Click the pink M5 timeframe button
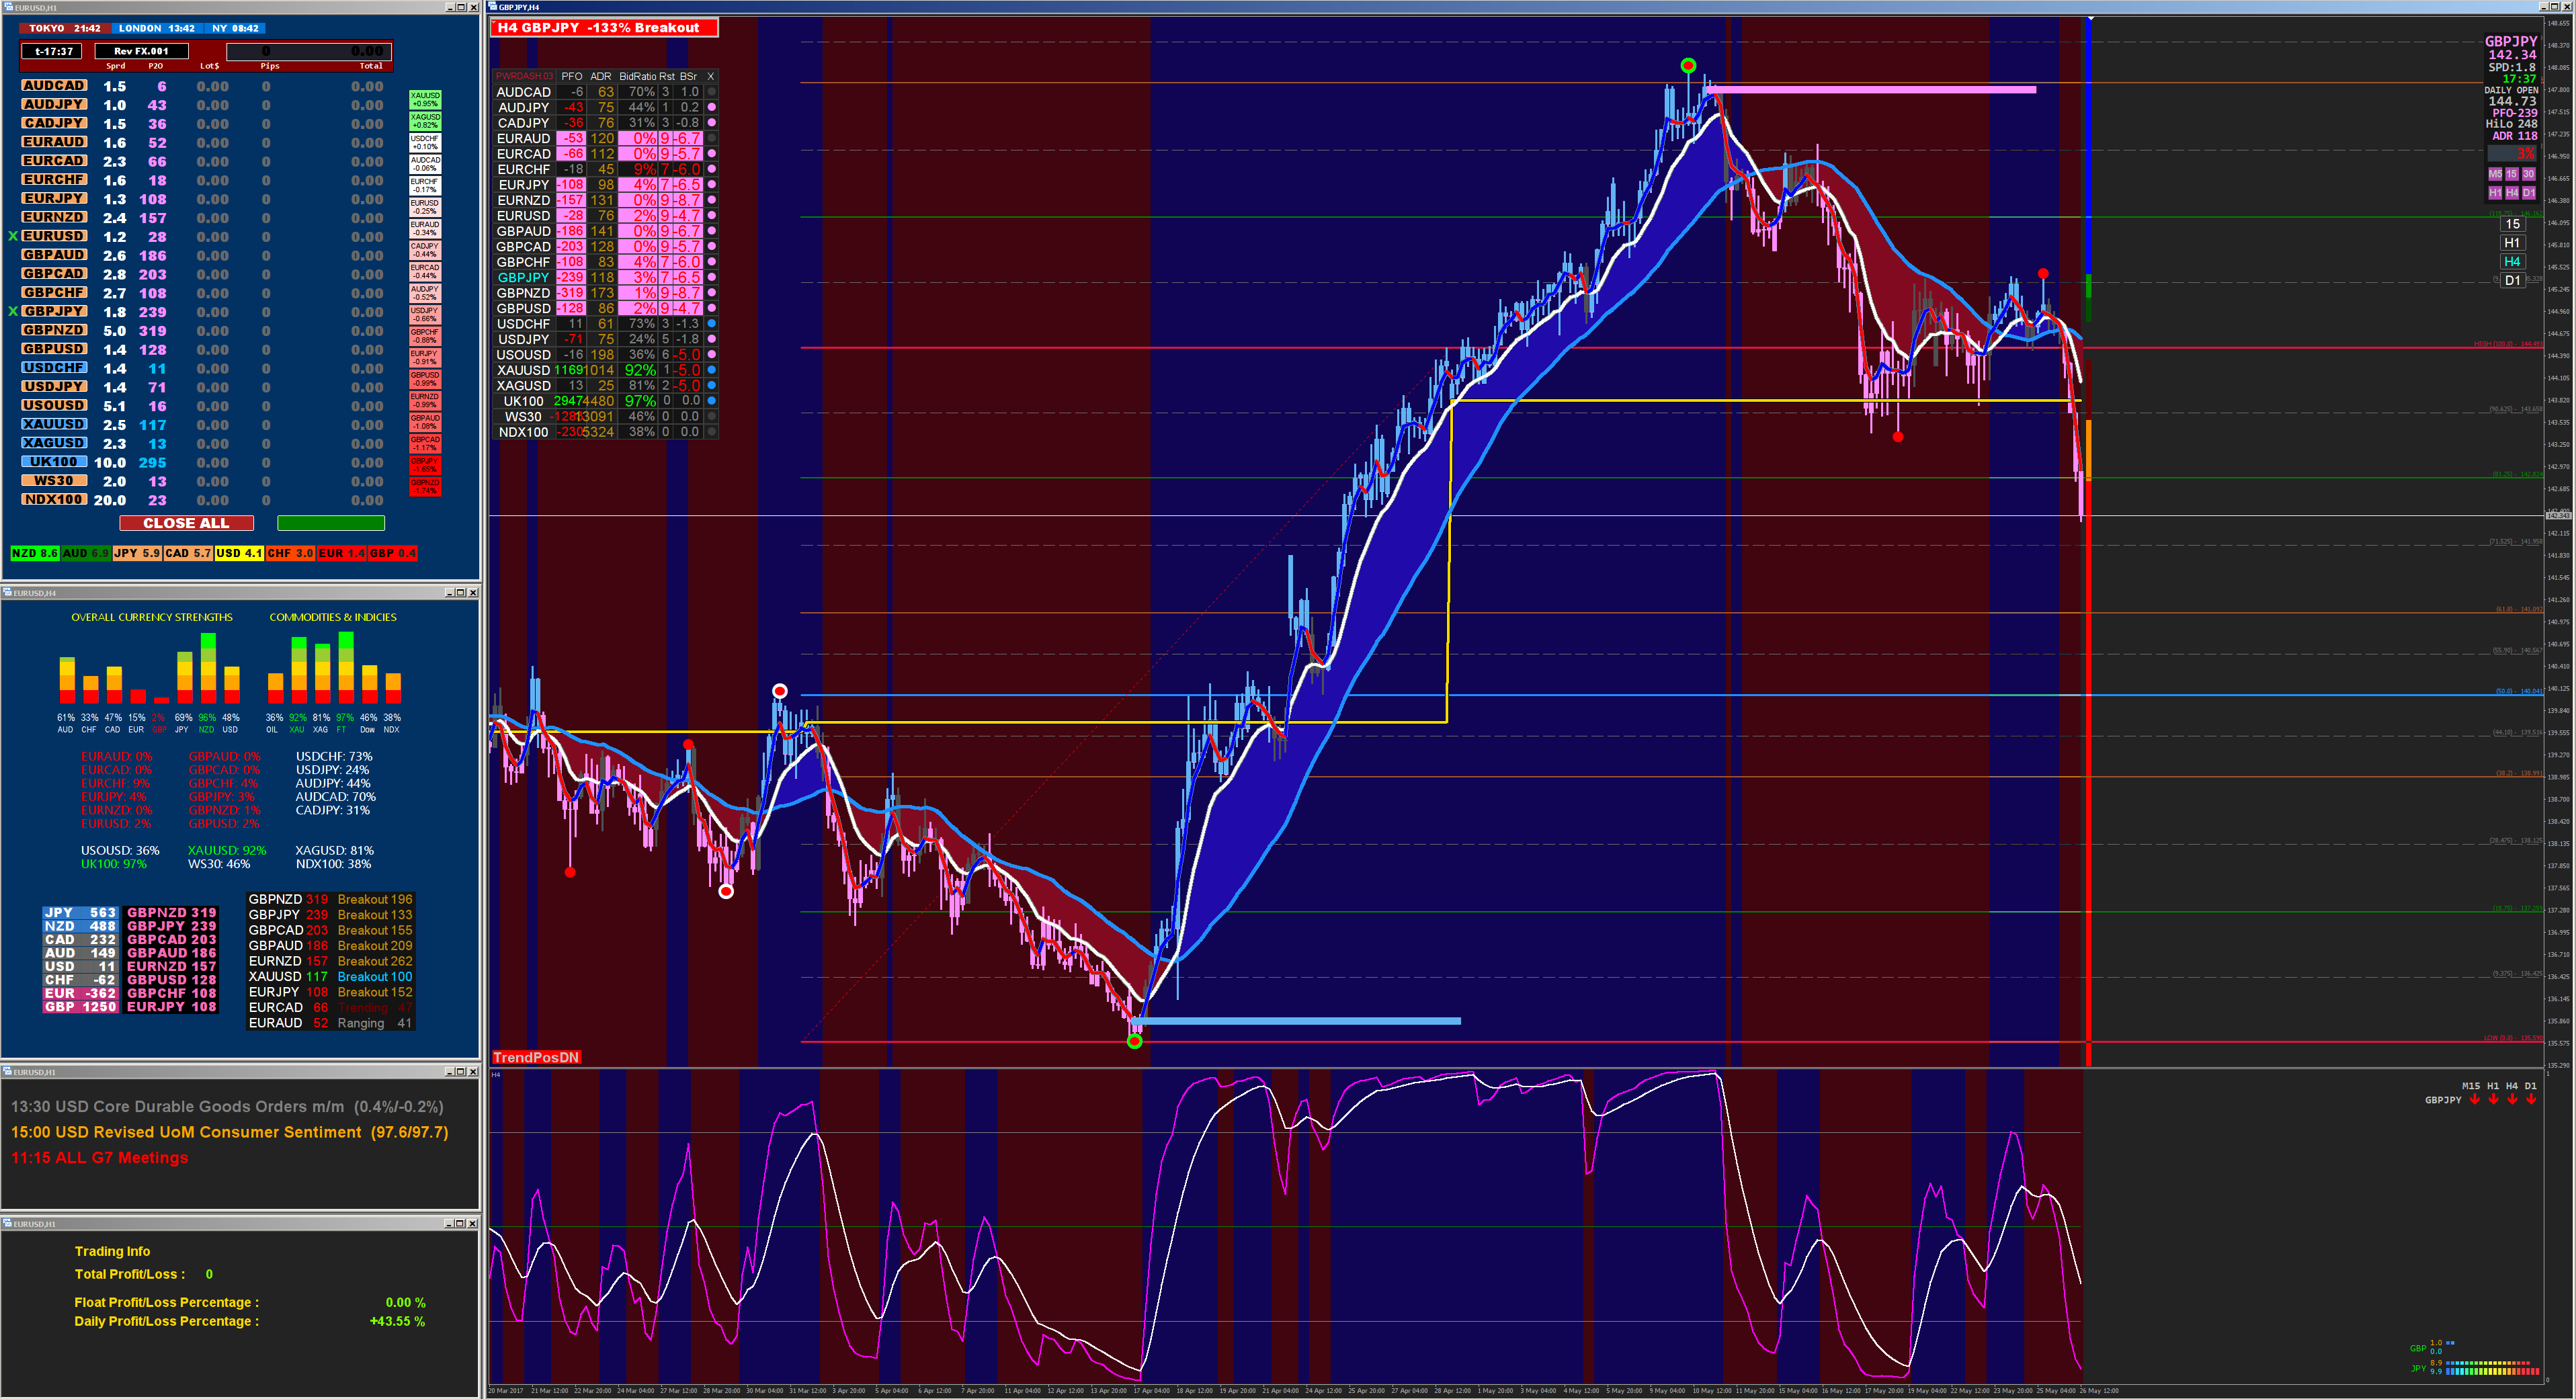 [2495, 174]
